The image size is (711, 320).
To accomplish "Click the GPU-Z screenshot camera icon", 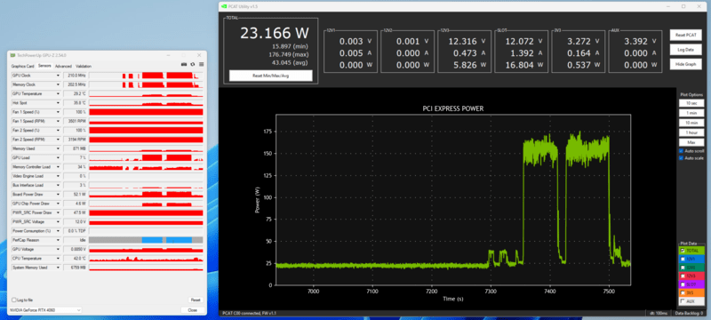I will point(184,64).
